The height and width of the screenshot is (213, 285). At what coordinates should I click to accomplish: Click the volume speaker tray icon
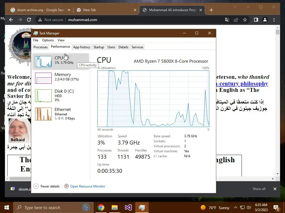pos(249,207)
